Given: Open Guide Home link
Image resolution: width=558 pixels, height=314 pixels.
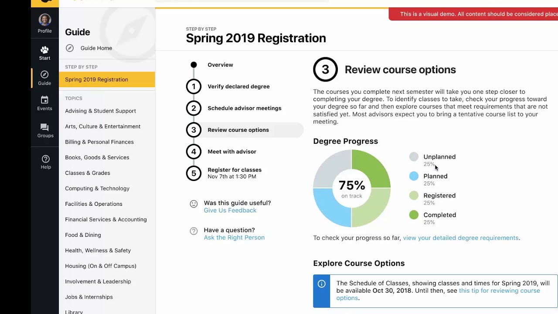Looking at the screenshot, I should 96,48.
